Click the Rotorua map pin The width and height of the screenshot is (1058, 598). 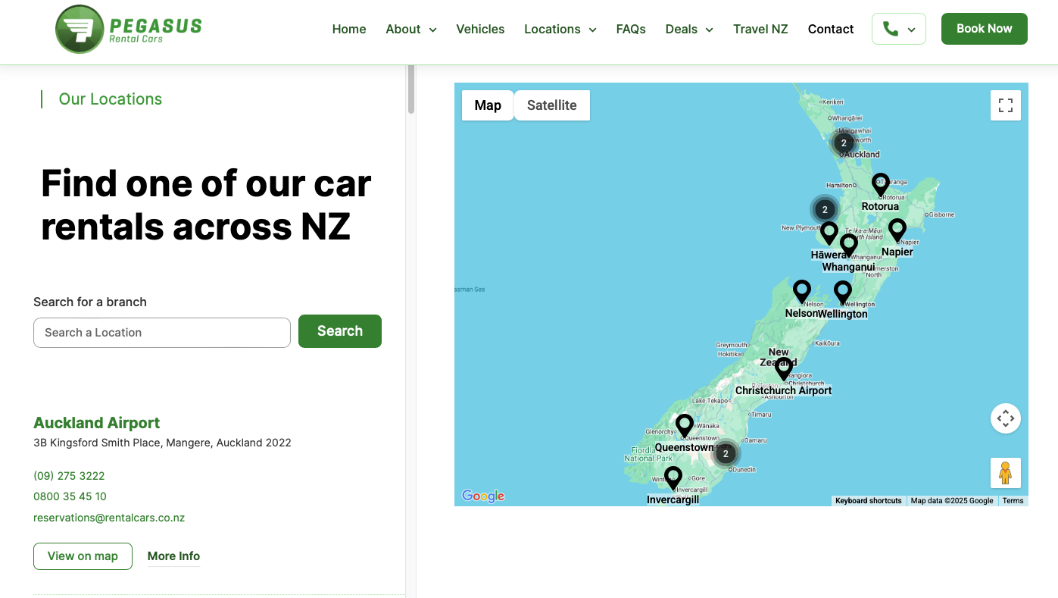point(880,184)
